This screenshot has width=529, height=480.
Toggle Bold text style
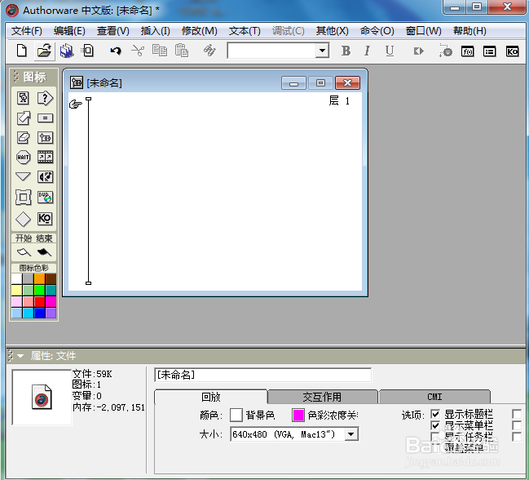[x=346, y=51]
